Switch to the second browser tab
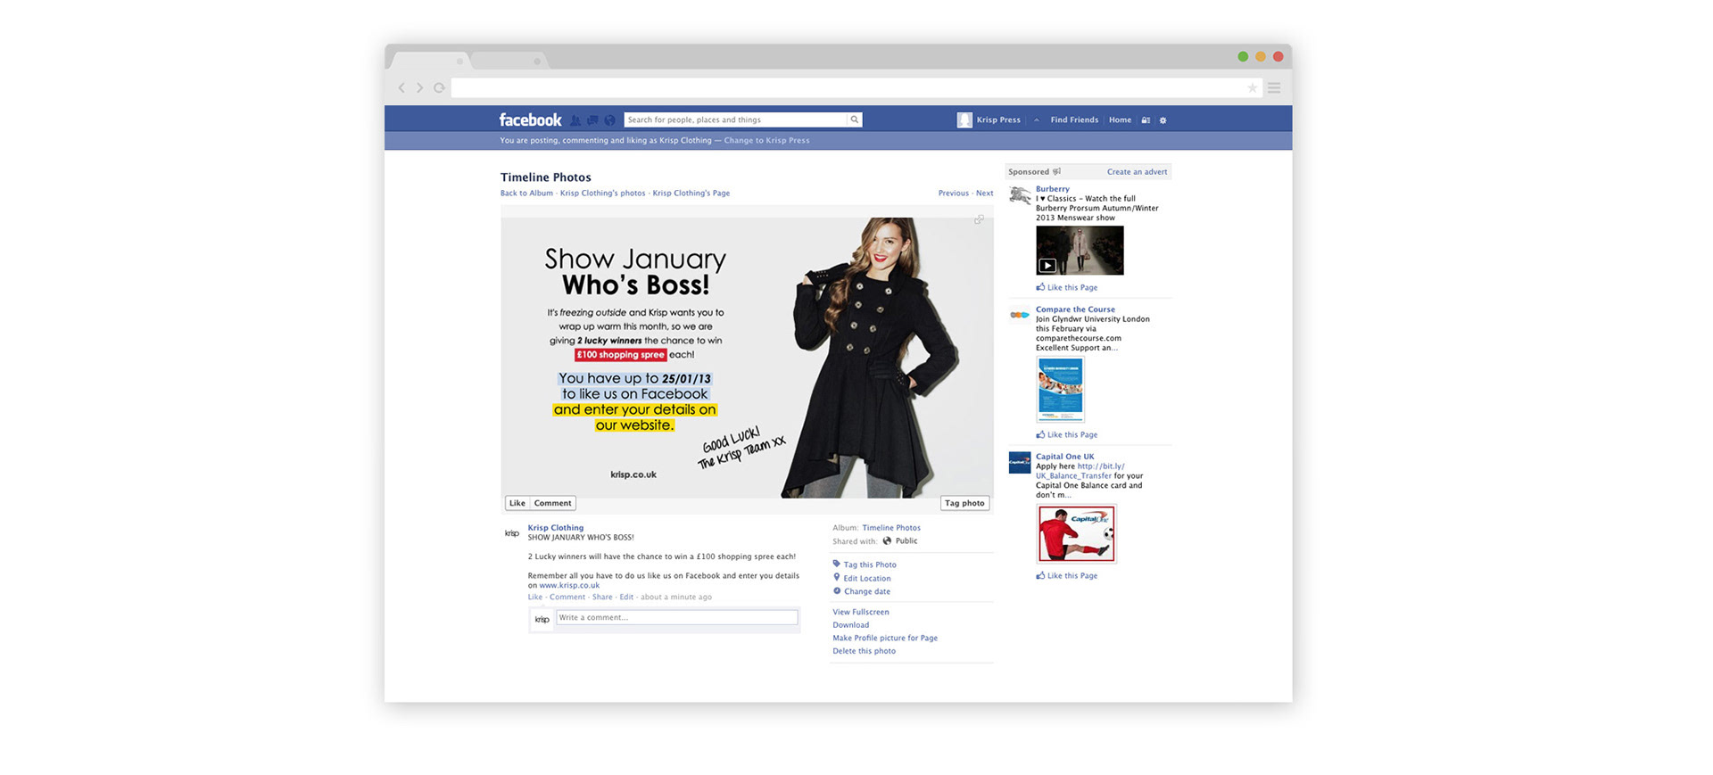The image size is (1713, 775). coord(509,61)
